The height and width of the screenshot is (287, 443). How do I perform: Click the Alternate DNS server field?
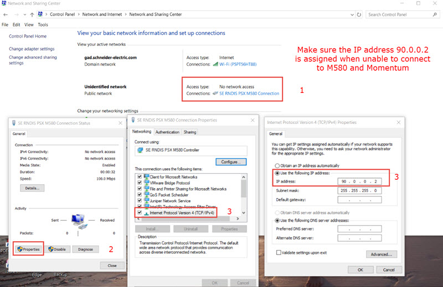point(359,238)
